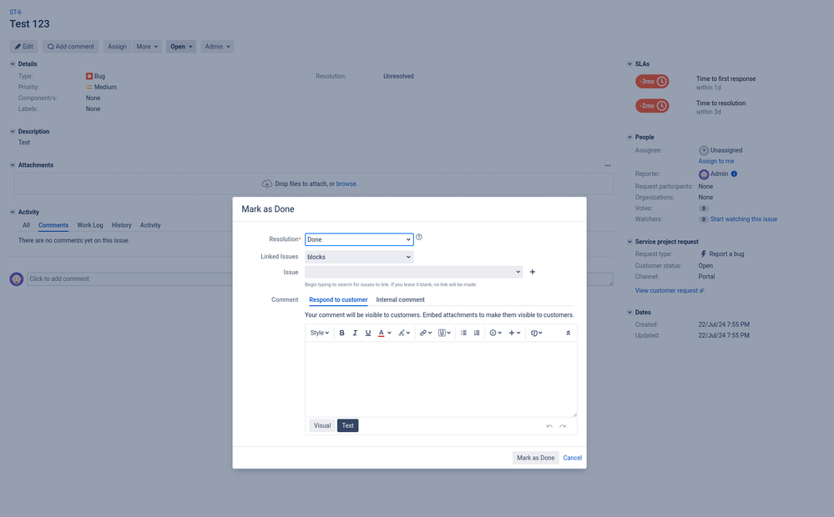Open the attachment insert dropdown
The width and height of the screenshot is (834, 517).
coord(444,334)
